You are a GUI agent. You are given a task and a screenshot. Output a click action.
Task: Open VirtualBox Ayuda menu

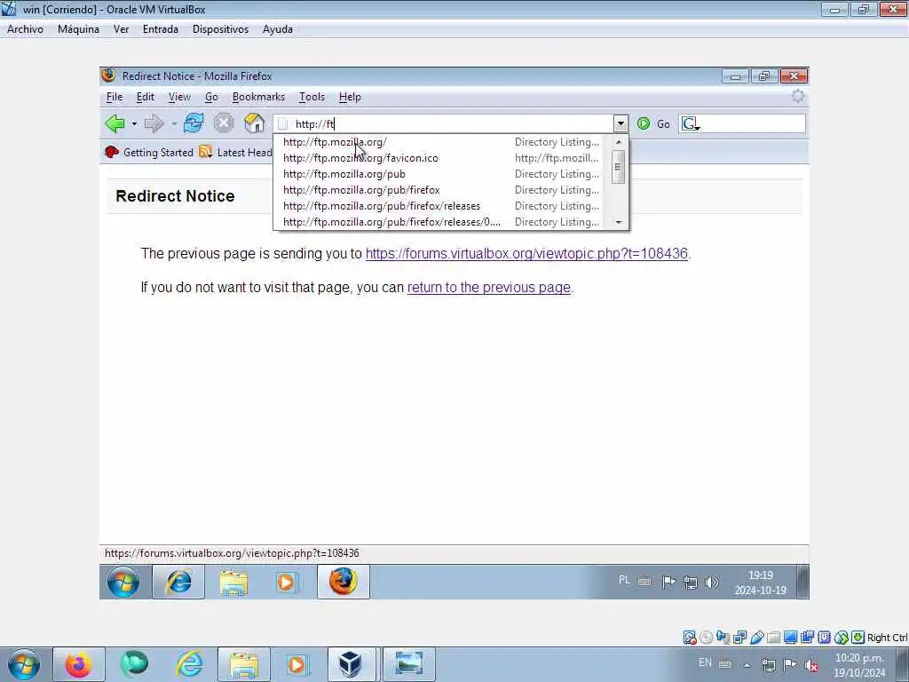point(278,29)
